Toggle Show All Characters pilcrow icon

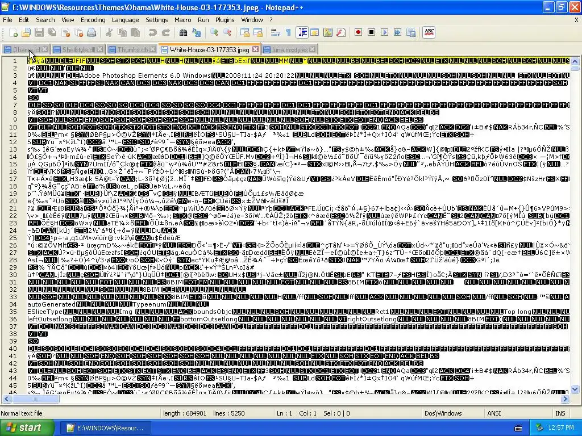288,32
